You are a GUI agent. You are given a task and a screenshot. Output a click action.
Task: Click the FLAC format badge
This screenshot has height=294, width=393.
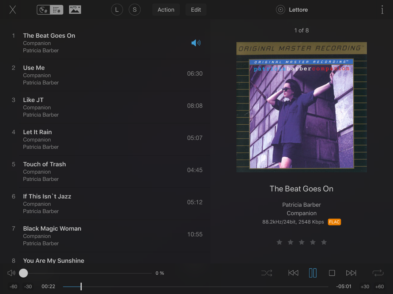(x=334, y=222)
